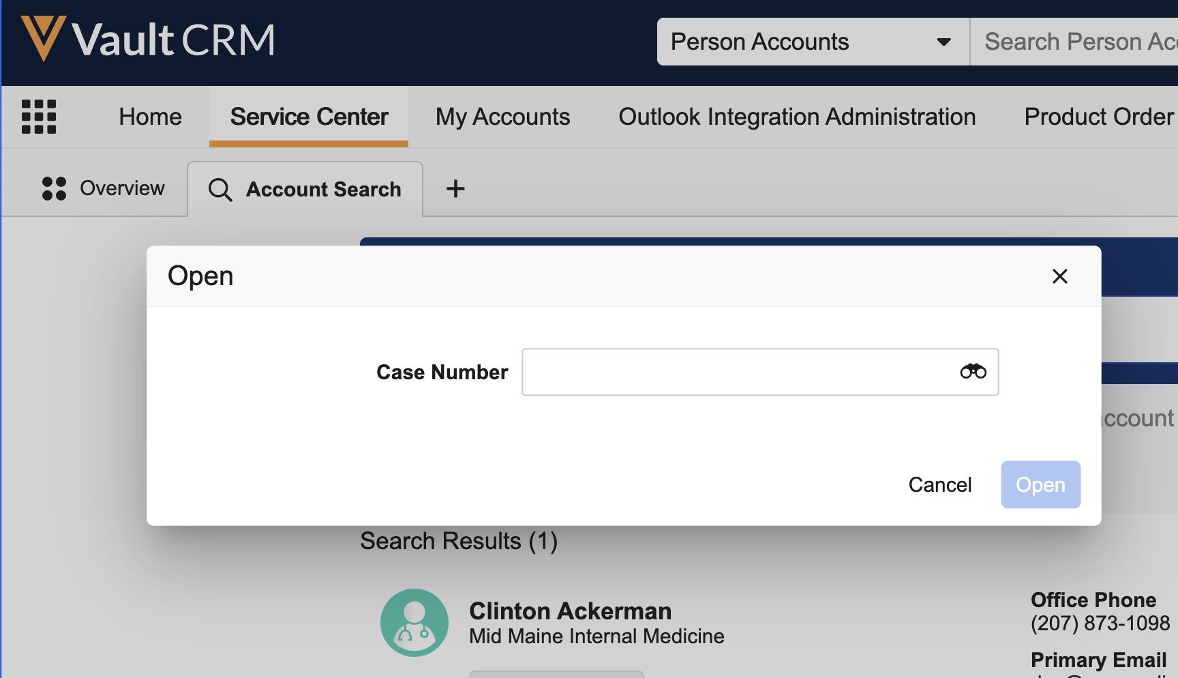
Task: Go to the Home tab
Action: click(x=150, y=117)
